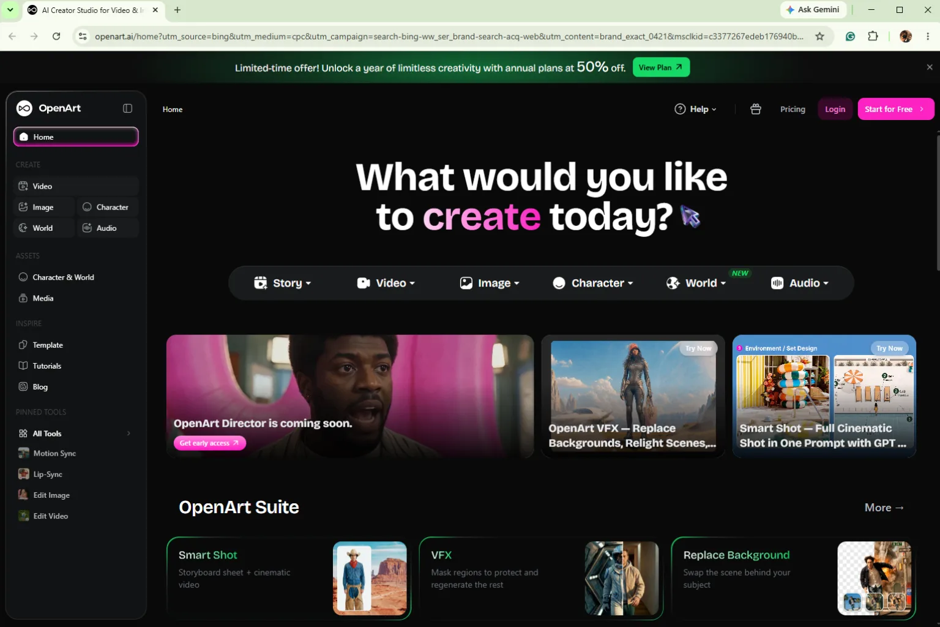
Task: Open Template in the Inspire section
Action: pyautogui.click(x=76, y=345)
